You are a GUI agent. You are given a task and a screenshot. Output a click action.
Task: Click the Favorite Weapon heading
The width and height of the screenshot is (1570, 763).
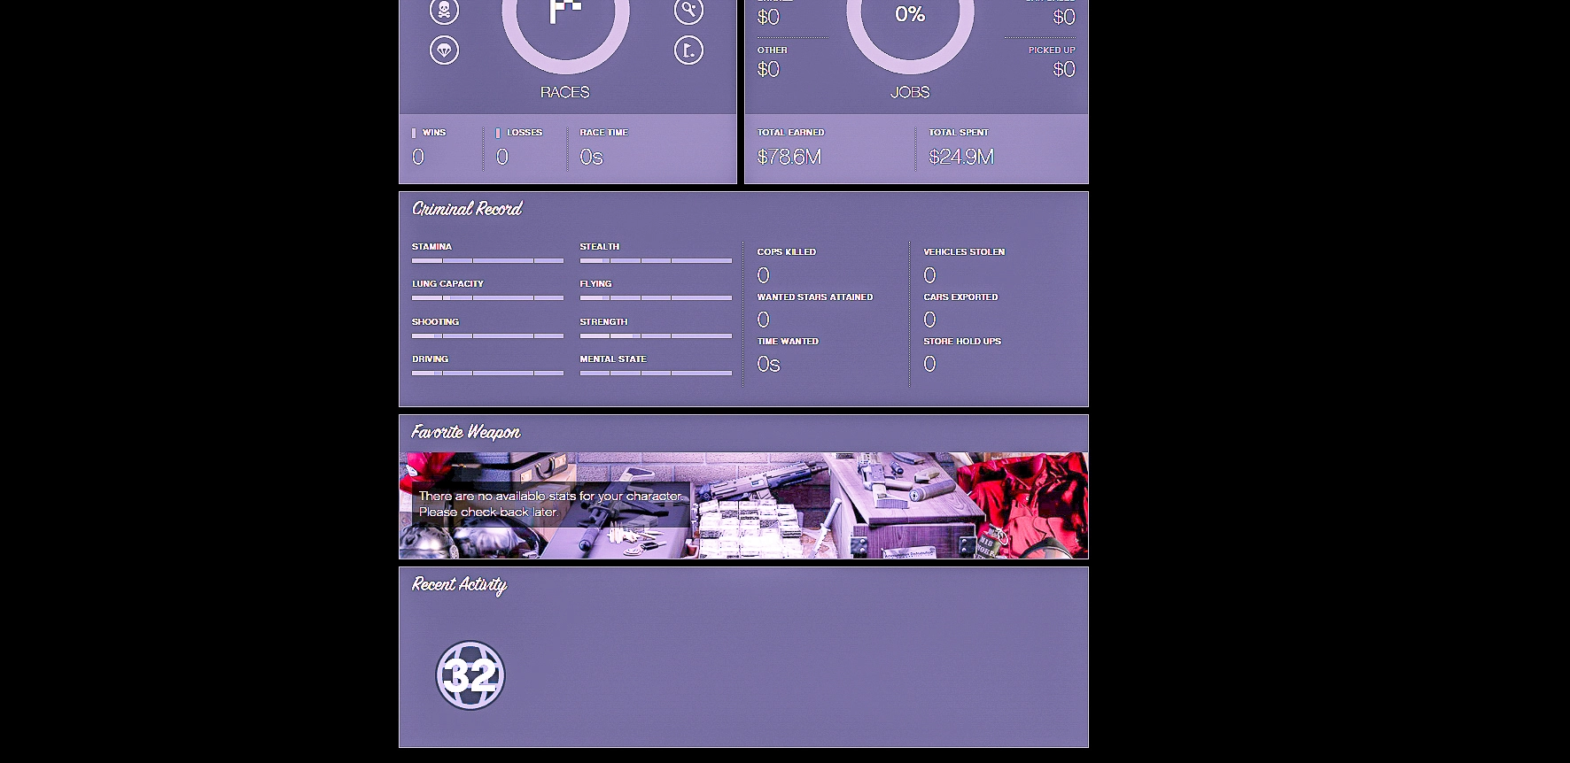tap(466, 432)
